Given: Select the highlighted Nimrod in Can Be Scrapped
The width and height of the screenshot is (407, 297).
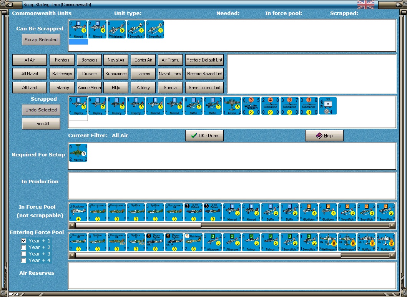Looking at the screenshot, I should 78,30.
